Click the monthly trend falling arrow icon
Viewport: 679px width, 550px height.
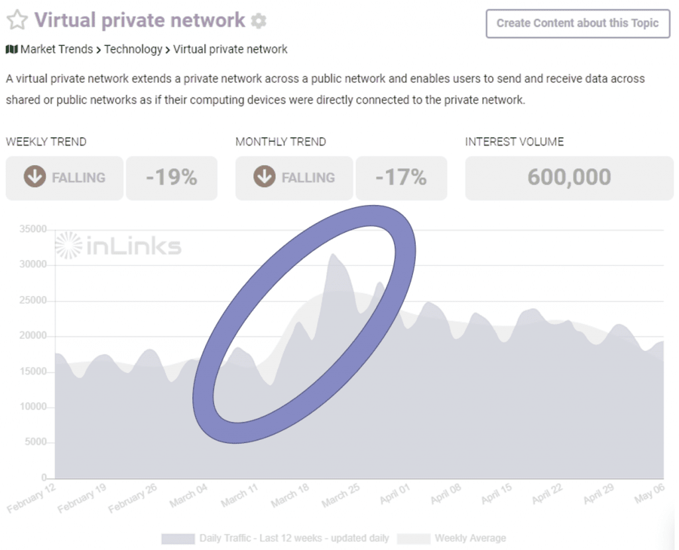264,176
